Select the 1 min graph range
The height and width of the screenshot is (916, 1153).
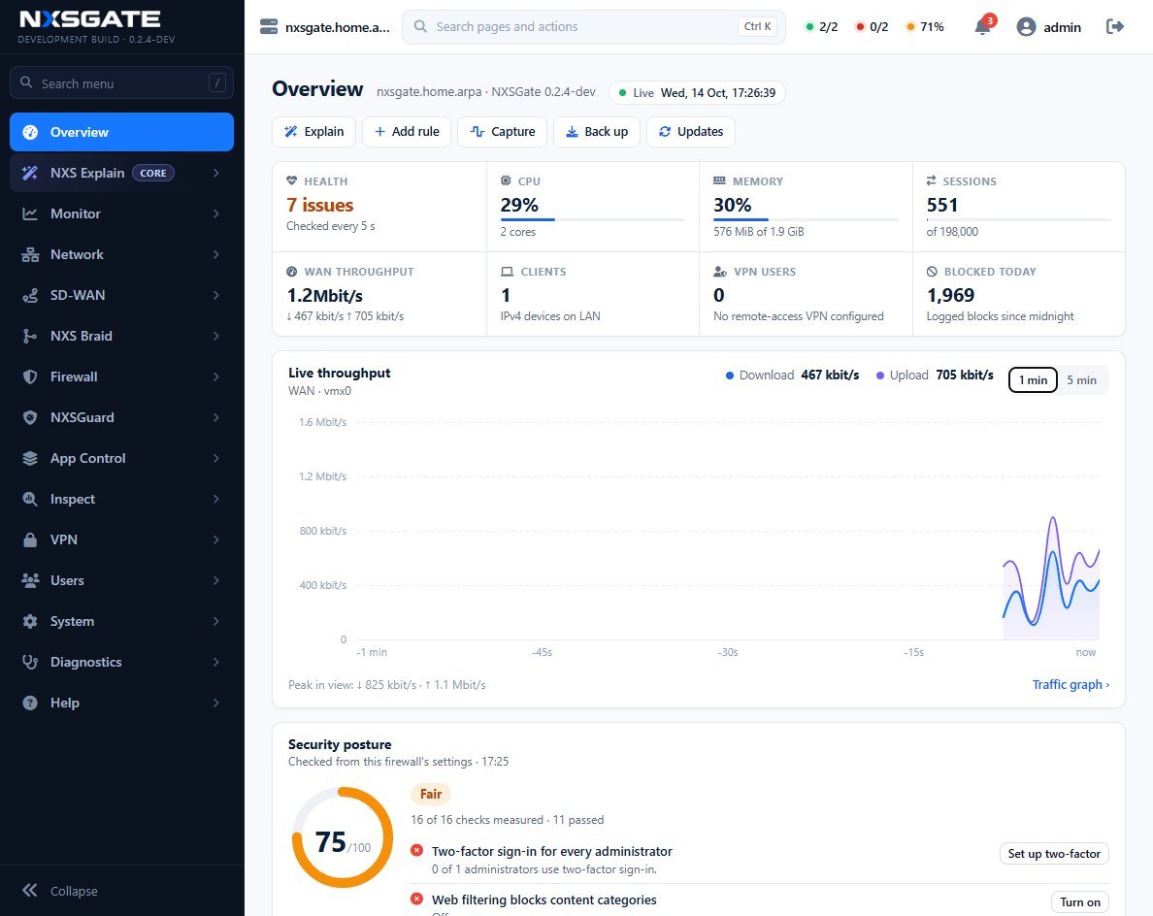(x=1033, y=380)
